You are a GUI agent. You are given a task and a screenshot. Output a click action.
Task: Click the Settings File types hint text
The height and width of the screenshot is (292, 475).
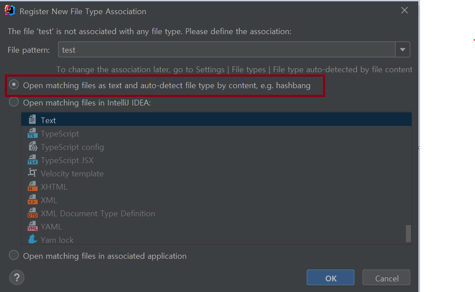coord(234,70)
